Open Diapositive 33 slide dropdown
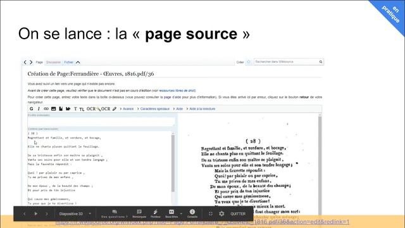 point(75,214)
